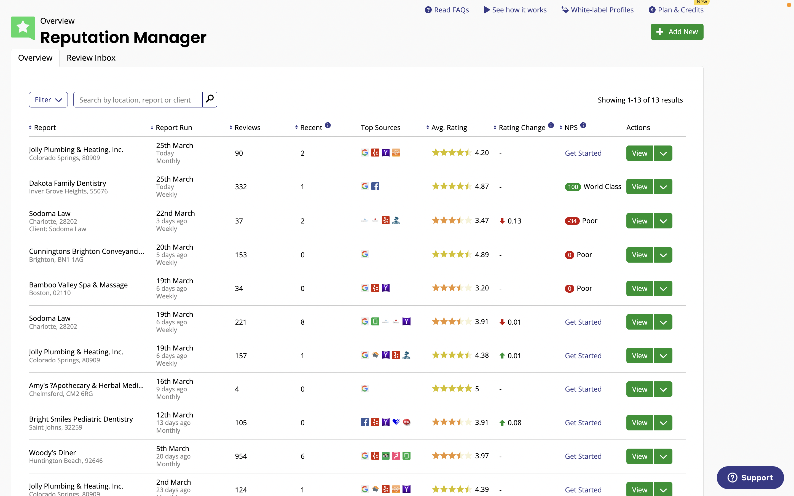Viewport: 794px width, 496px height.
Task: Click the Foursquare icon for Woody's Diner
Action: point(396,456)
